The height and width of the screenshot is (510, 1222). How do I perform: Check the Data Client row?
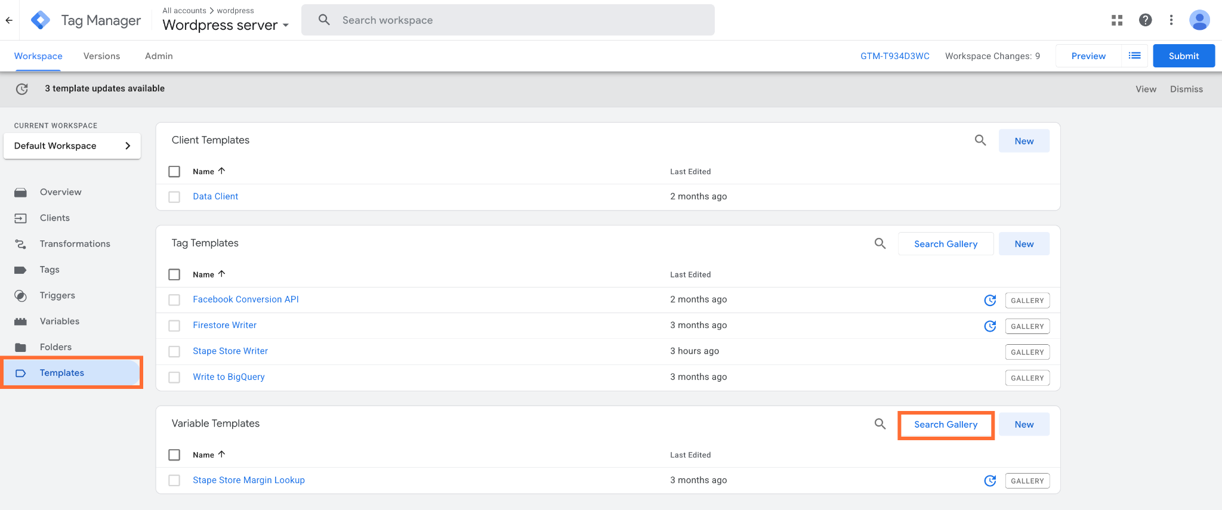click(174, 197)
